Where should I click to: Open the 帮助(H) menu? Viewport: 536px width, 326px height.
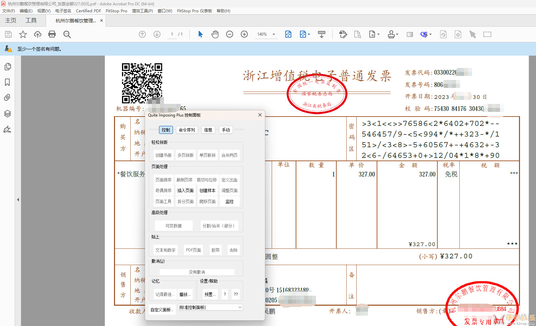(x=223, y=11)
